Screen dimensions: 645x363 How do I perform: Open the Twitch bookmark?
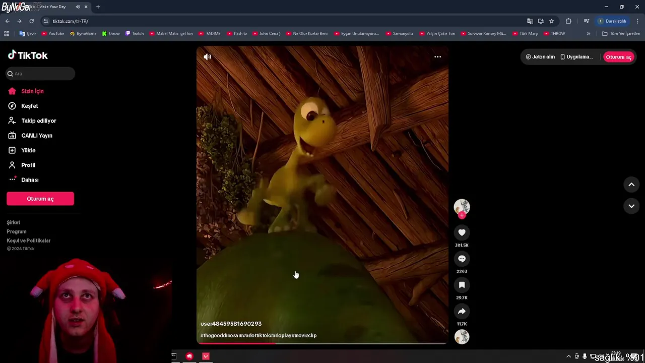135,34
